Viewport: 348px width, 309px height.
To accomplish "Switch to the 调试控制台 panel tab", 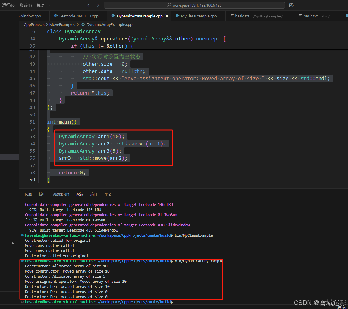I will click(61, 194).
